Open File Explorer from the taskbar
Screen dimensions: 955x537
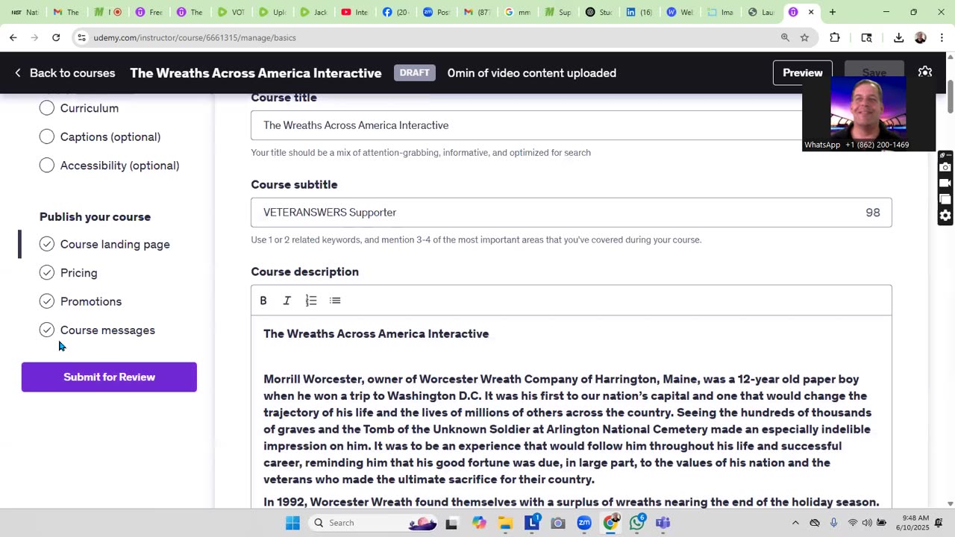505,523
